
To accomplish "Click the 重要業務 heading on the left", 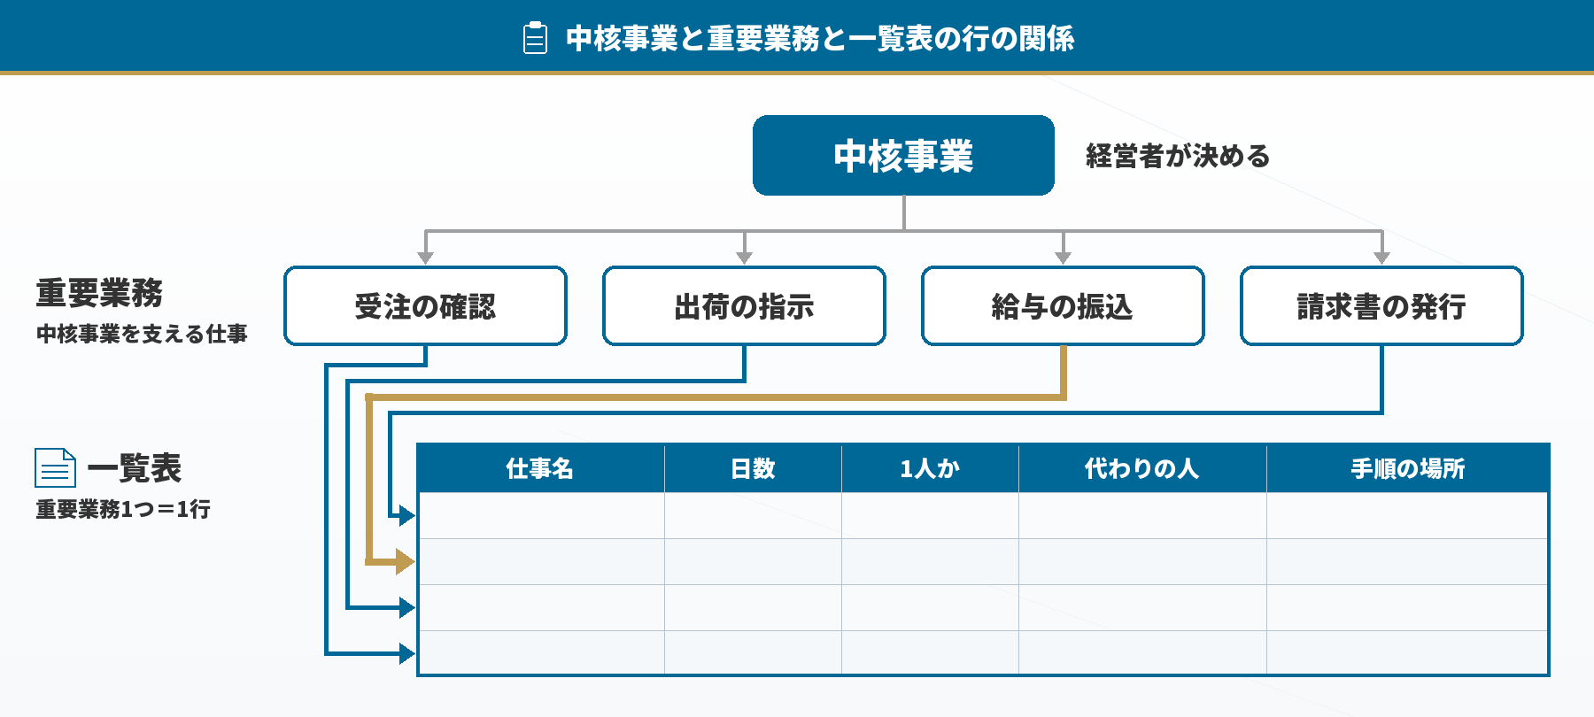I will (x=99, y=292).
